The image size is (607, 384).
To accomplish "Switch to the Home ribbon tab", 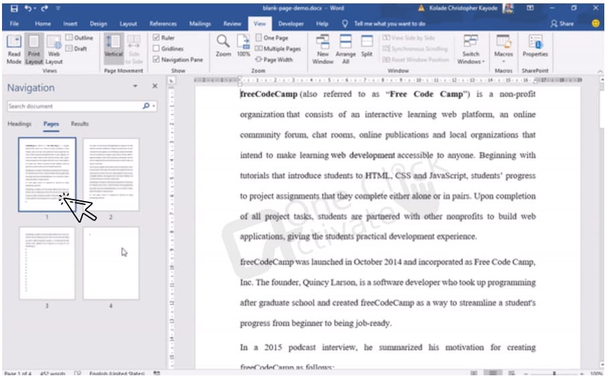I will pyautogui.click(x=43, y=23).
